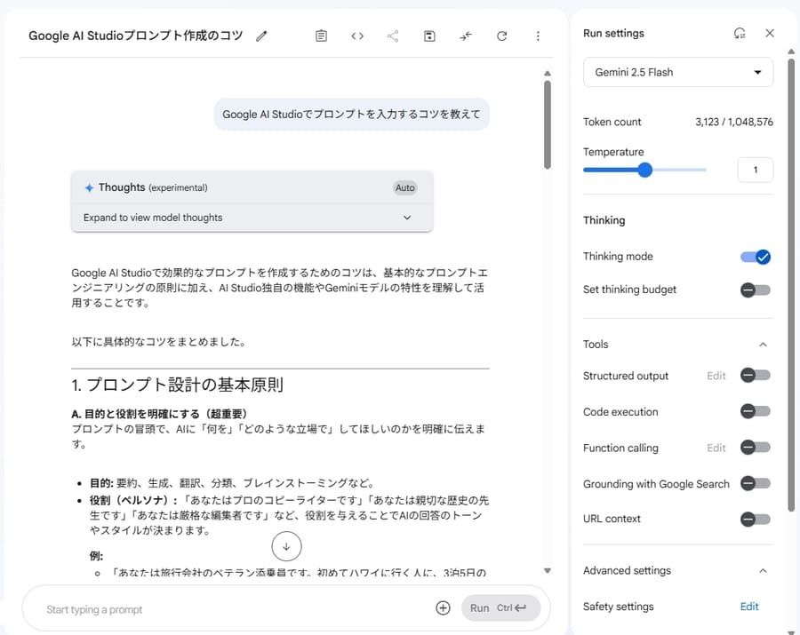Click the Run settings panel scrollbar thumb
Image resolution: width=800 pixels, height=635 pixels.
click(791, 285)
